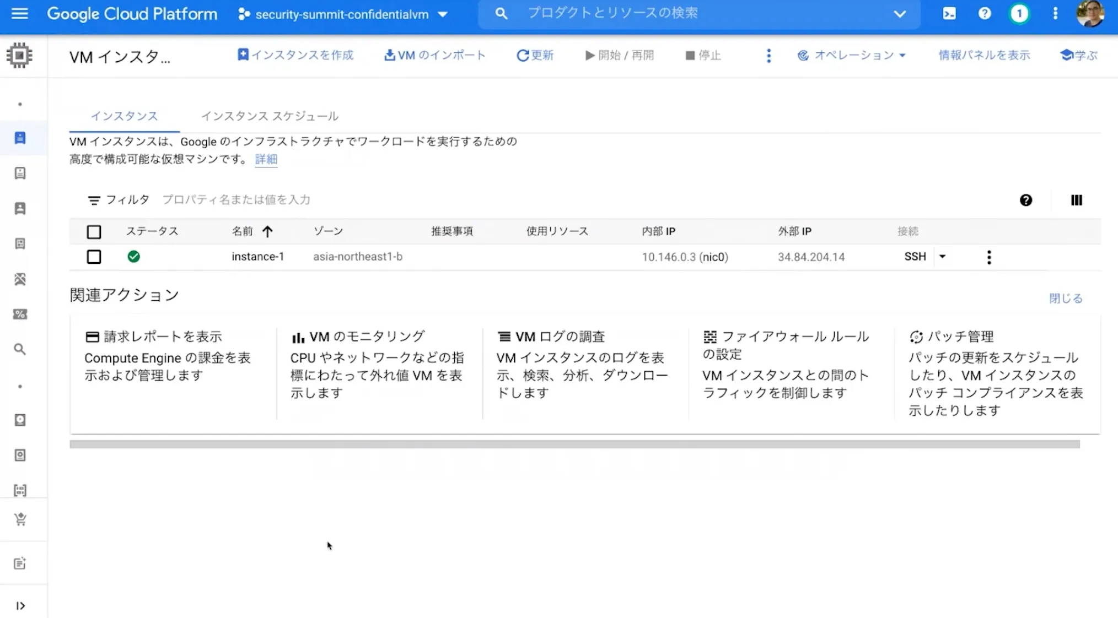Sort by 名前 column arrow
The image size is (1118, 618).
click(267, 231)
